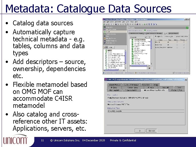This screenshot has height=147, width=196.
Task: Select the last radio button above the columns table
Action: click(x=175, y=36)
